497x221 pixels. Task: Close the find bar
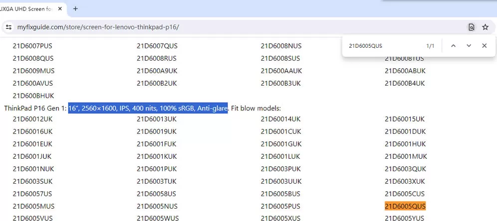tap(485, 46)
